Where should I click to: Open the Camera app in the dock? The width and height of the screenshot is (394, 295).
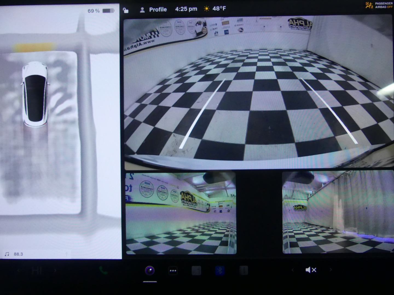click(150, 270)
